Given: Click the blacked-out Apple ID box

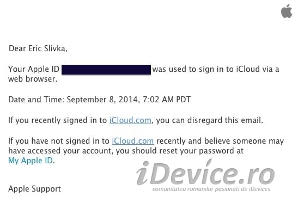Looking at the screenshot, I should click(106, 70).
